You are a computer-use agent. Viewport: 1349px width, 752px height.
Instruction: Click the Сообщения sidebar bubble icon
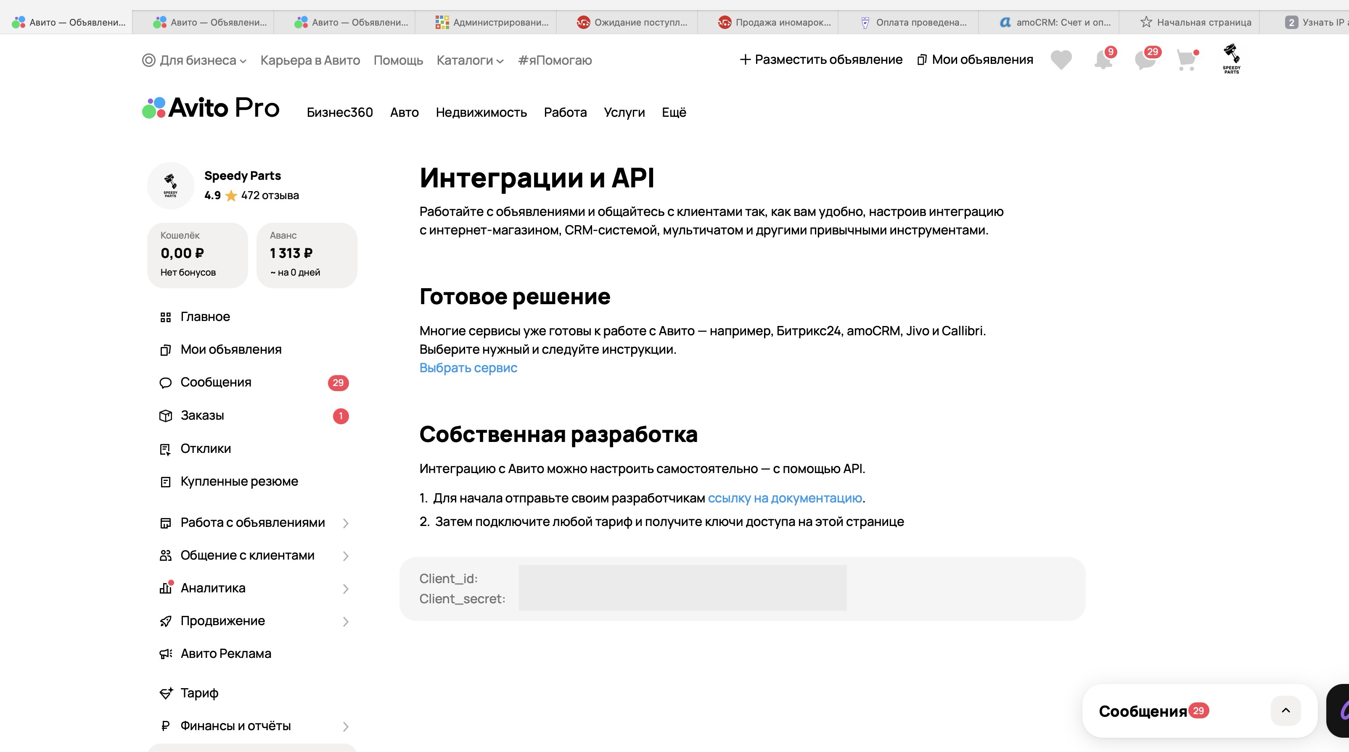pyautogui.click(x=166, y=383)
